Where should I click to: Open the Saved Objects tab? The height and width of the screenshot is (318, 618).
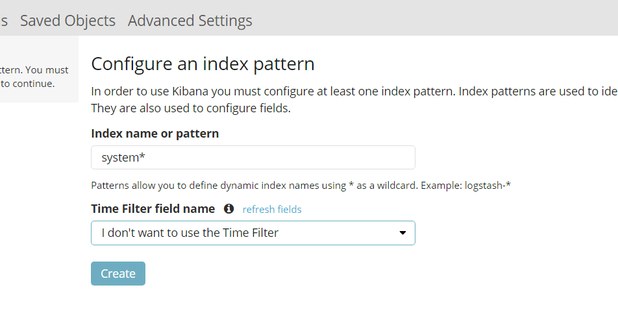pyautogui.click(x=68, y=21)
